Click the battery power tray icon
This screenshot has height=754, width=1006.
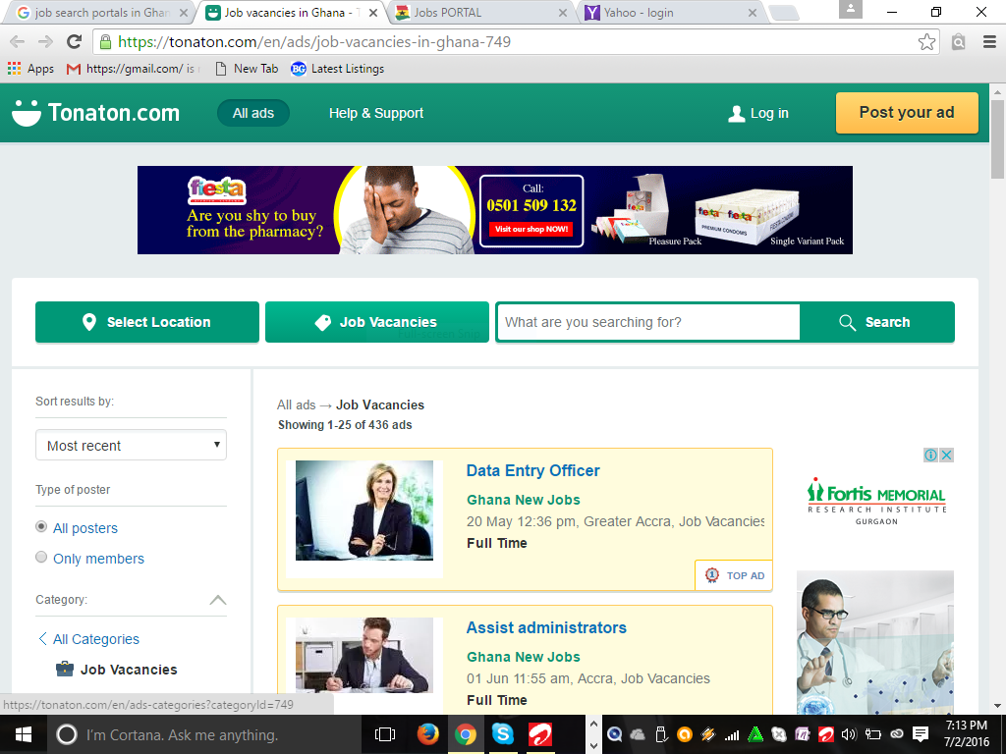tap(872, 734)
